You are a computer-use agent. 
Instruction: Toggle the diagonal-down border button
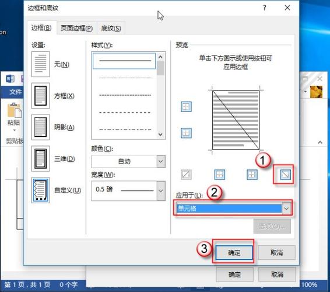[x=285, y=175]
